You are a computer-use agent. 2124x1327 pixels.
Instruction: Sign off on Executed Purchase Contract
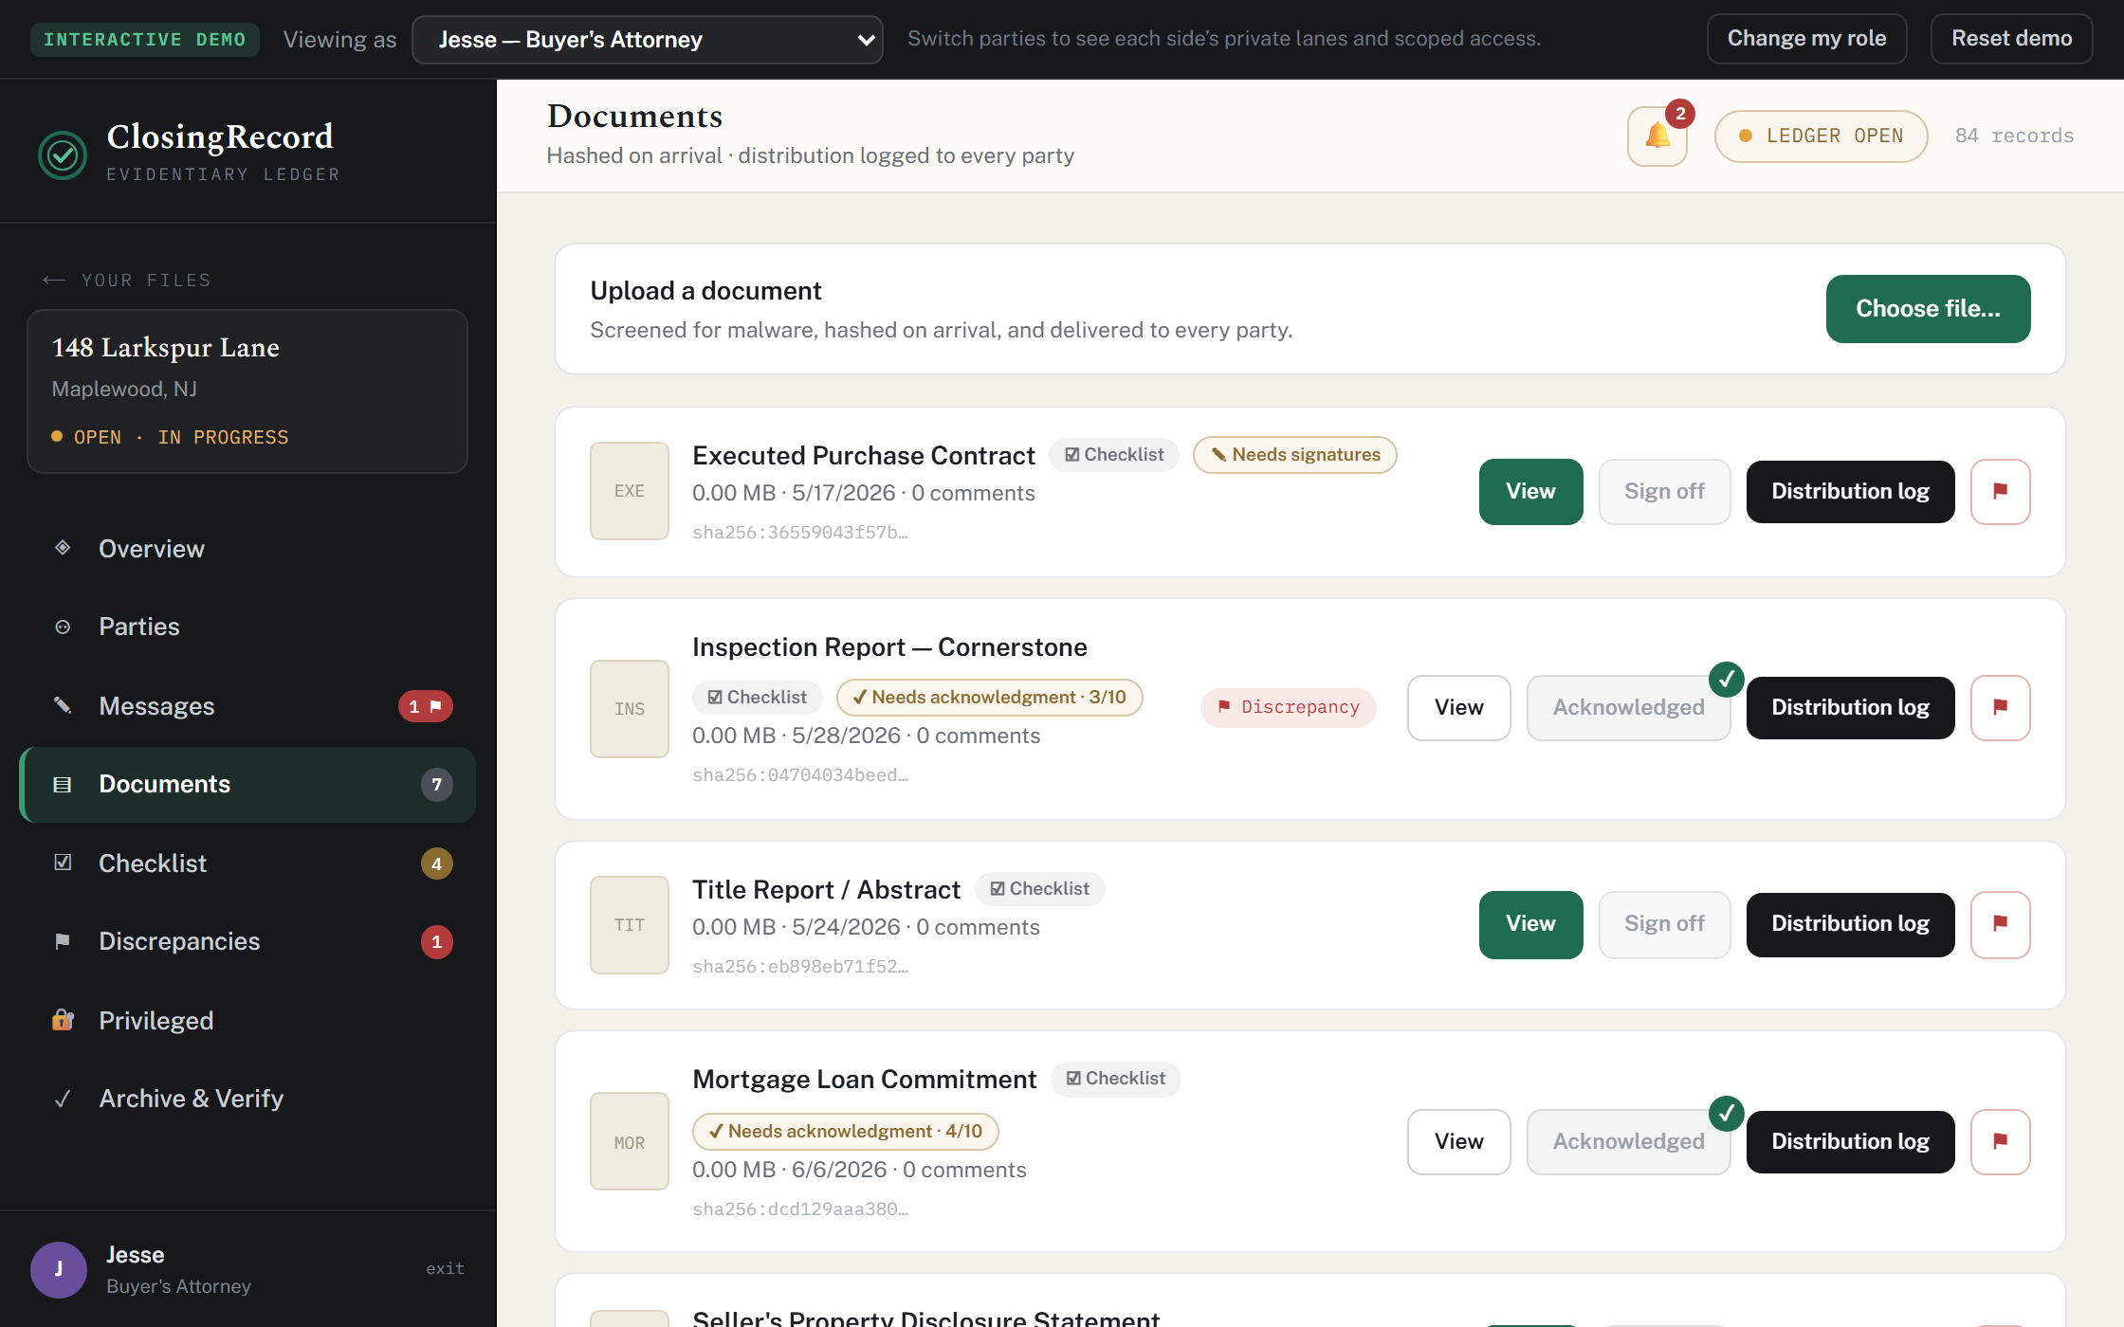pyautogui.click(x=1664, y=491)
